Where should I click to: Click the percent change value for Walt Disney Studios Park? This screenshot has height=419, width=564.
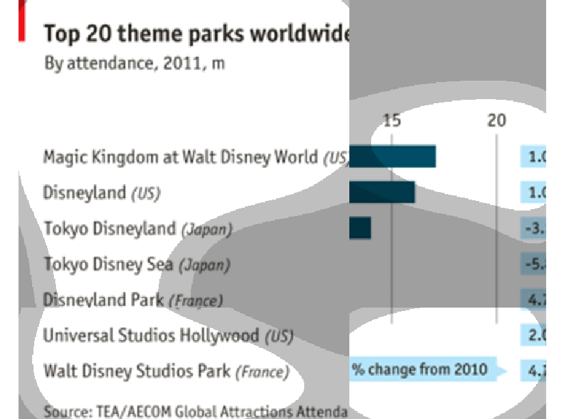click(x=533, y=370)
